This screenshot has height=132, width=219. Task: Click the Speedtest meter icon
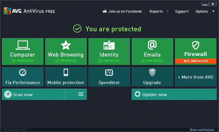click(x=109, y=73)
